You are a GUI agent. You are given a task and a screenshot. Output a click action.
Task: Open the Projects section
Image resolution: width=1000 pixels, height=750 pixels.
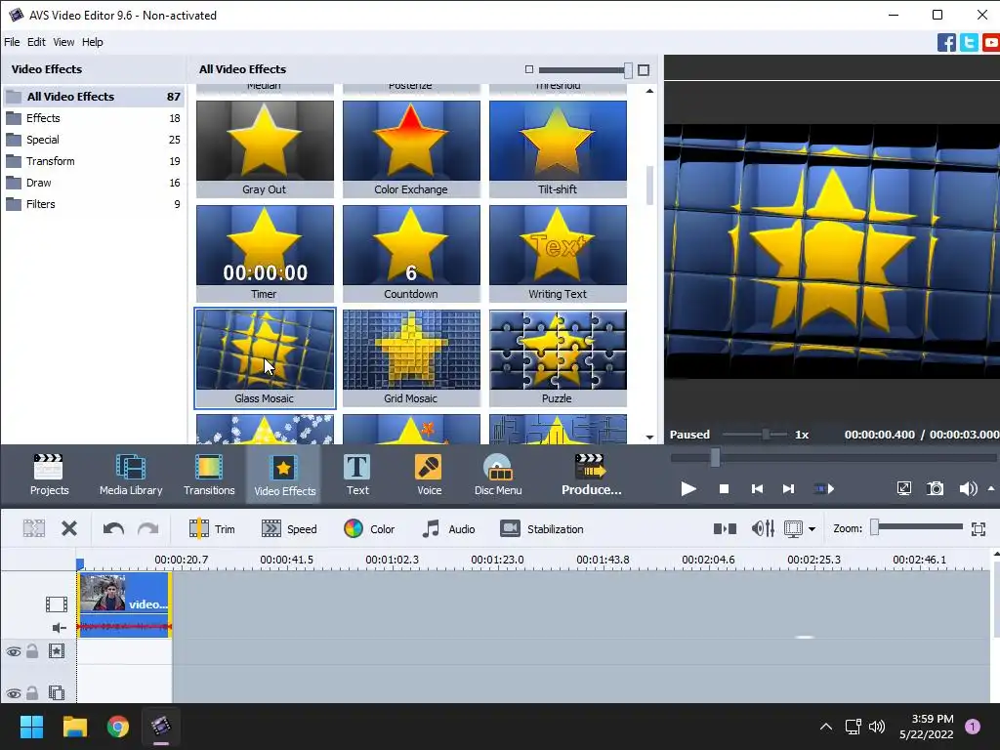(x=49, y=475)
